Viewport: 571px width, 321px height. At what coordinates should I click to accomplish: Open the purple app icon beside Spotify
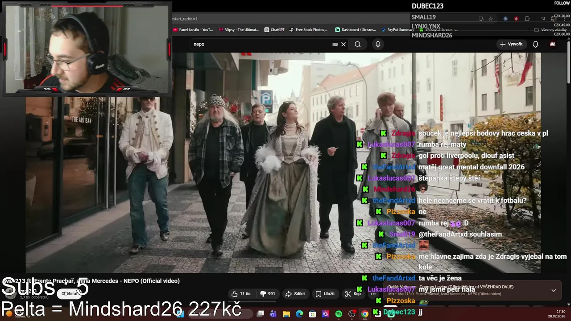coord(326,314)
